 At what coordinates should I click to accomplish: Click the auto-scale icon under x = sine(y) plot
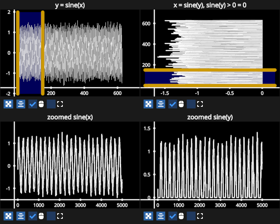pos(148,104)
